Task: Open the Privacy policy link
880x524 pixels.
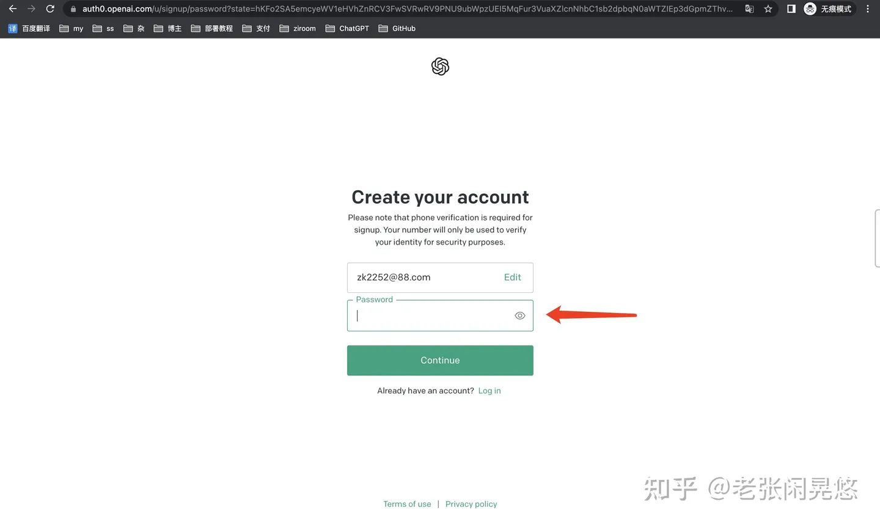Action: 471,504
